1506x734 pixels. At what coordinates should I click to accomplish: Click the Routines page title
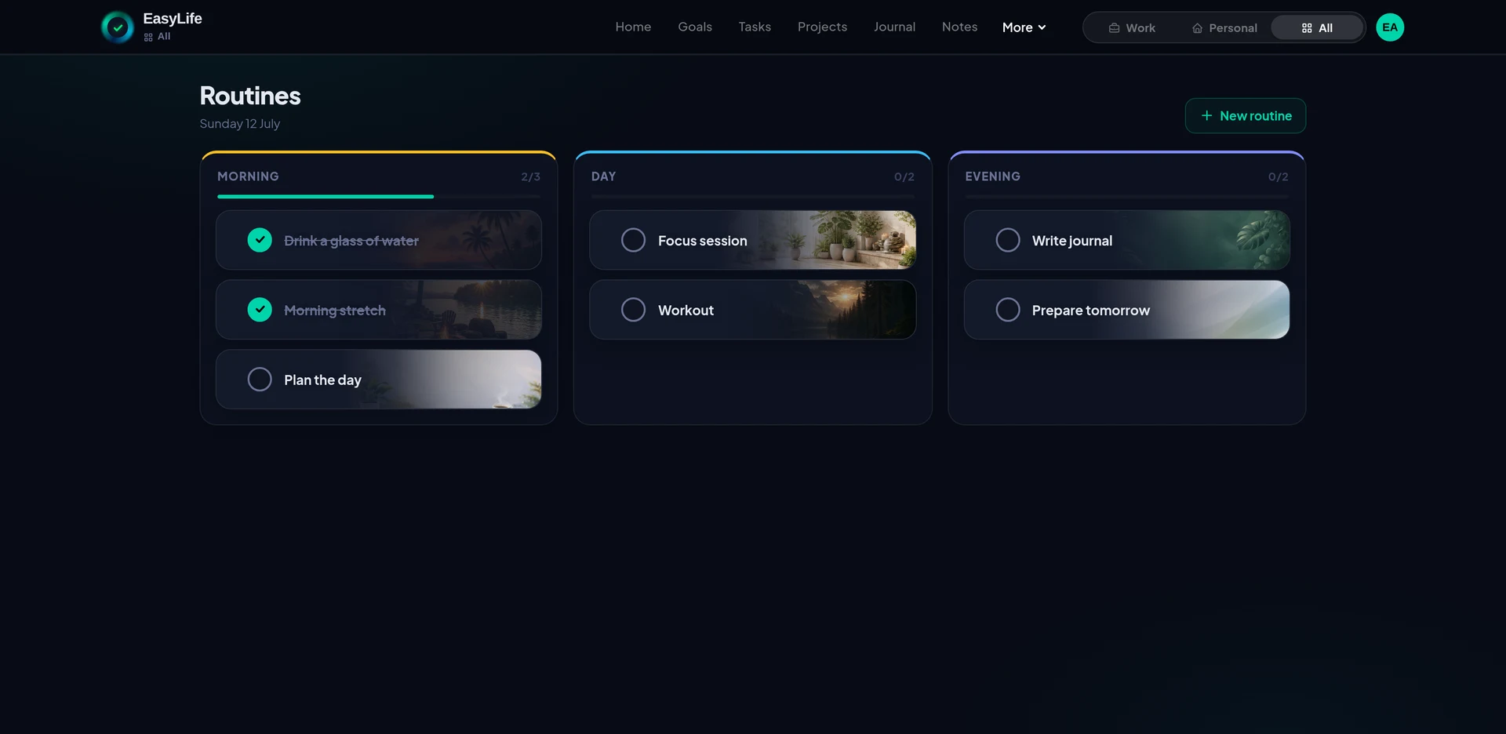point(250,96)
